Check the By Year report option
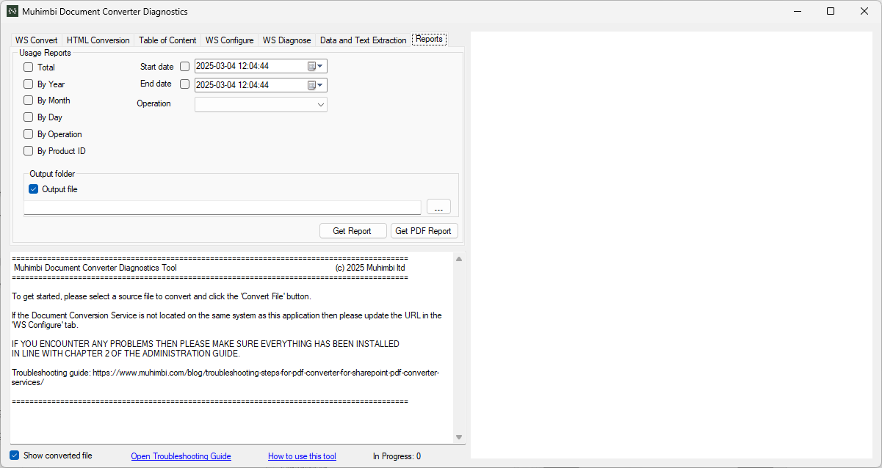882x468 pixels. click(x=28, y=84)
